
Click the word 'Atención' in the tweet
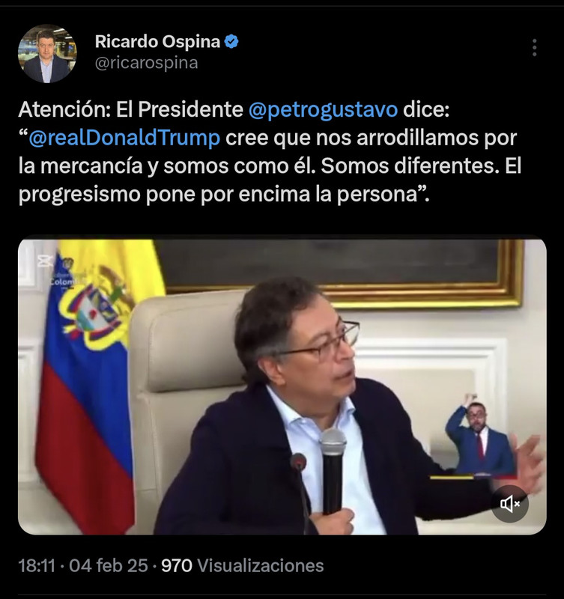point(61,109)
